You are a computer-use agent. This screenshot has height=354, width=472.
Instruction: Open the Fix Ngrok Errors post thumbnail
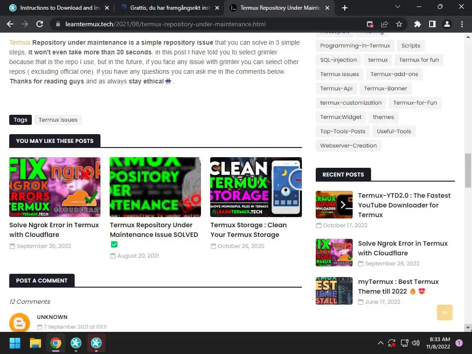[55, 187]
